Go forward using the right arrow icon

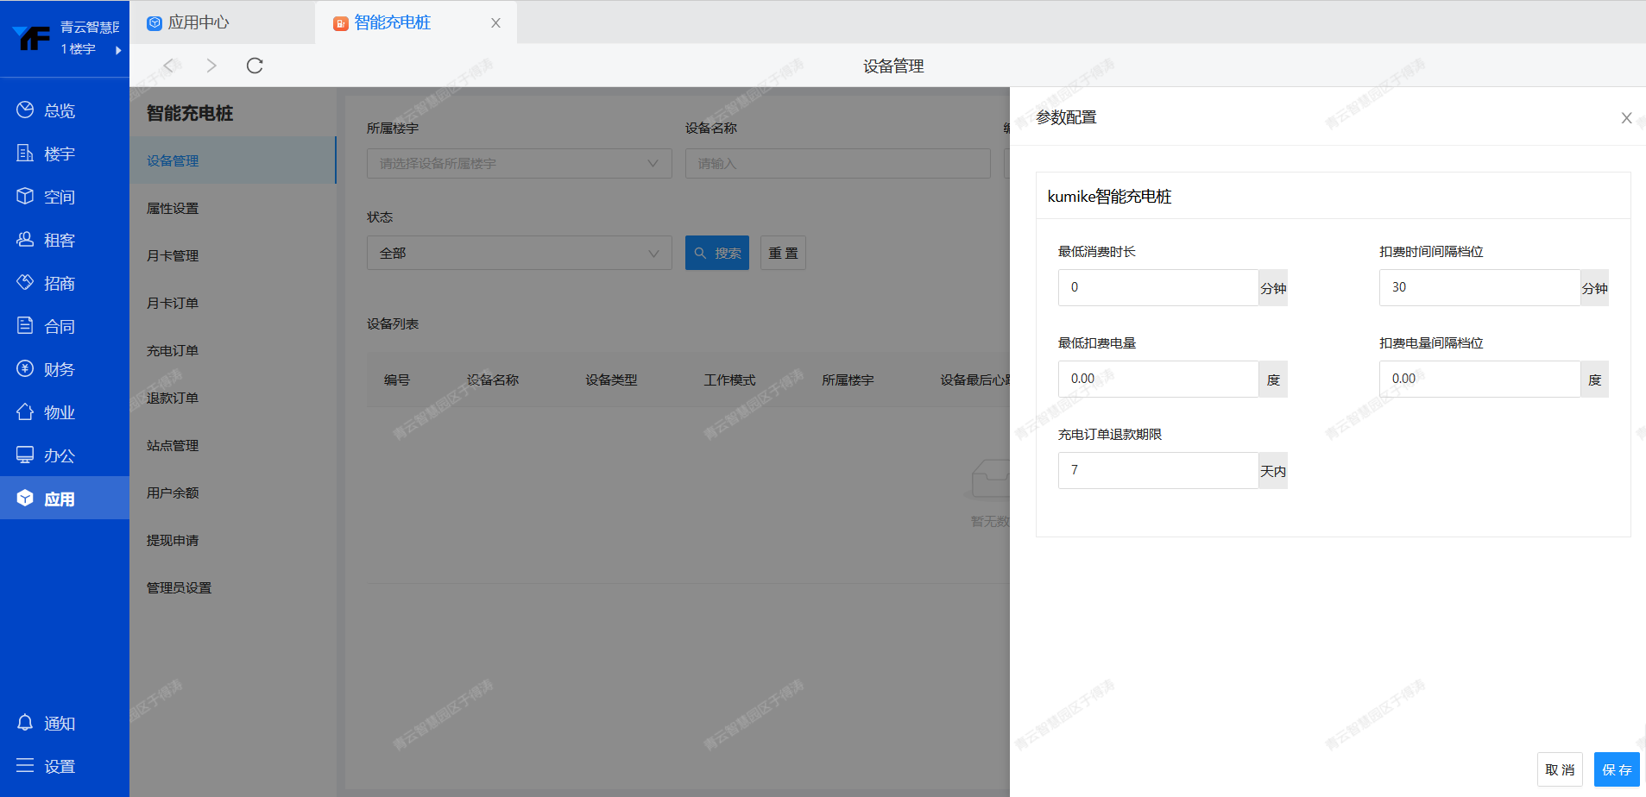coord(211,66)
